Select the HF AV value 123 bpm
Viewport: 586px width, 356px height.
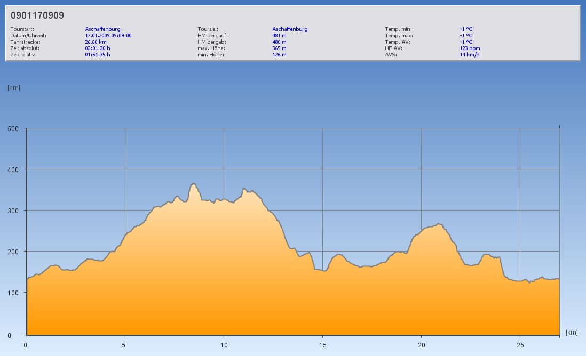point(470,48)
